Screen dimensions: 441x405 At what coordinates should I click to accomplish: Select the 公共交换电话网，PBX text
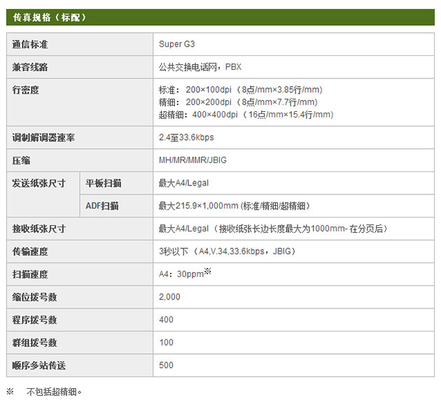tap(200, 67)
